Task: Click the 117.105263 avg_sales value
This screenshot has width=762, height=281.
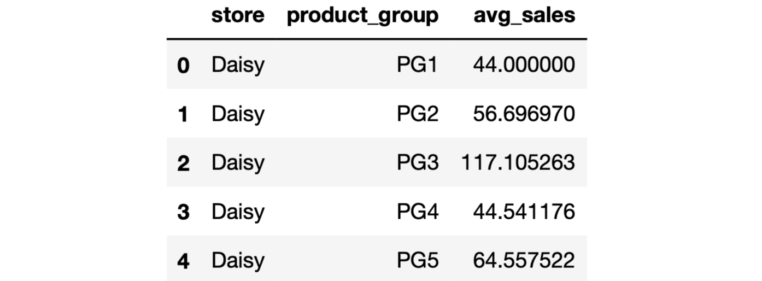Action: [518, 162]
